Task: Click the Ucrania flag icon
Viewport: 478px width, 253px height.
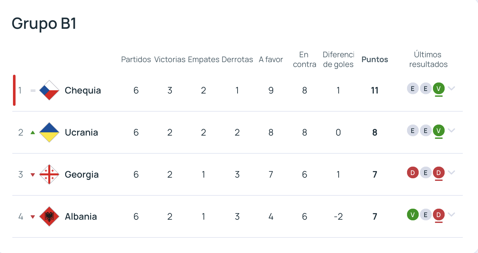Action: 49,132
